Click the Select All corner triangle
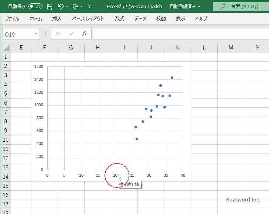269x214 pixels. pos(7,48)
